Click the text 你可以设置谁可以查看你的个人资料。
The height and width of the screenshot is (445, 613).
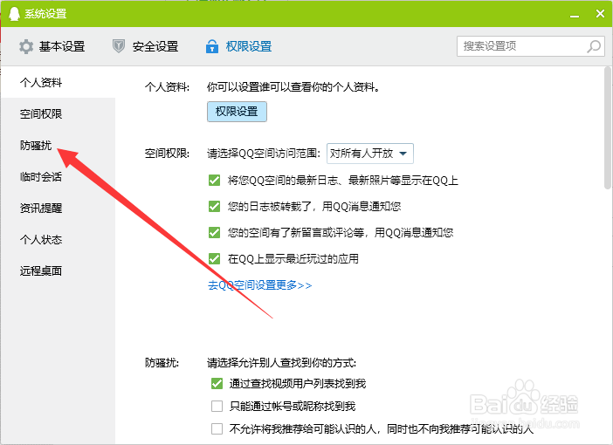(293, 86)
